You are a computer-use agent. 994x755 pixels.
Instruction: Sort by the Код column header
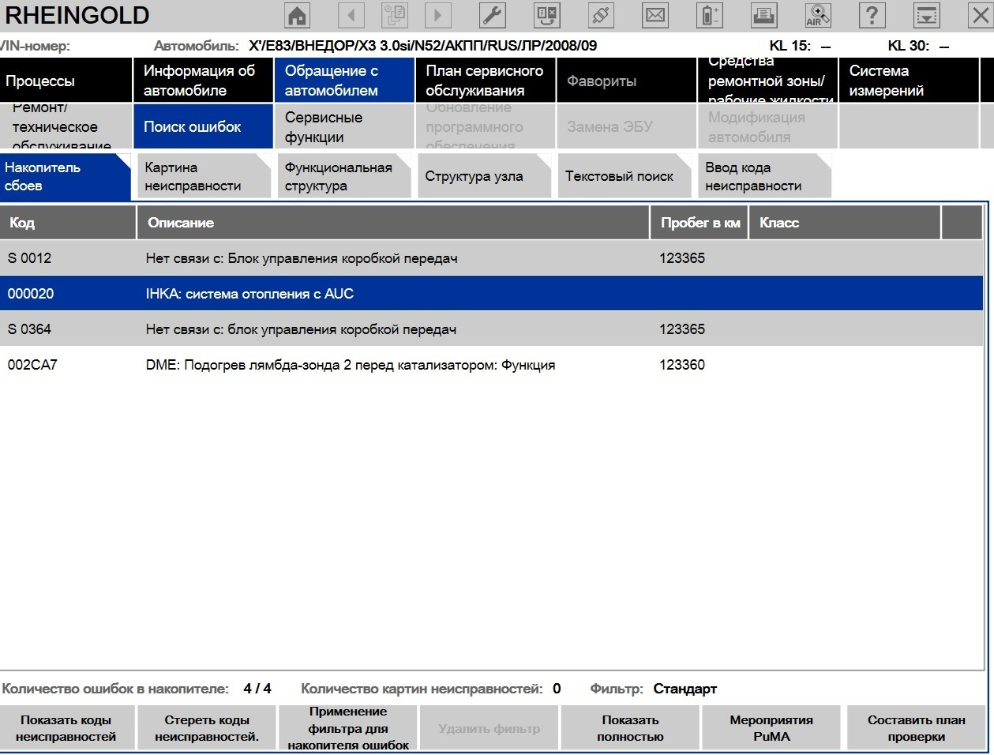[x=68, y=223]
